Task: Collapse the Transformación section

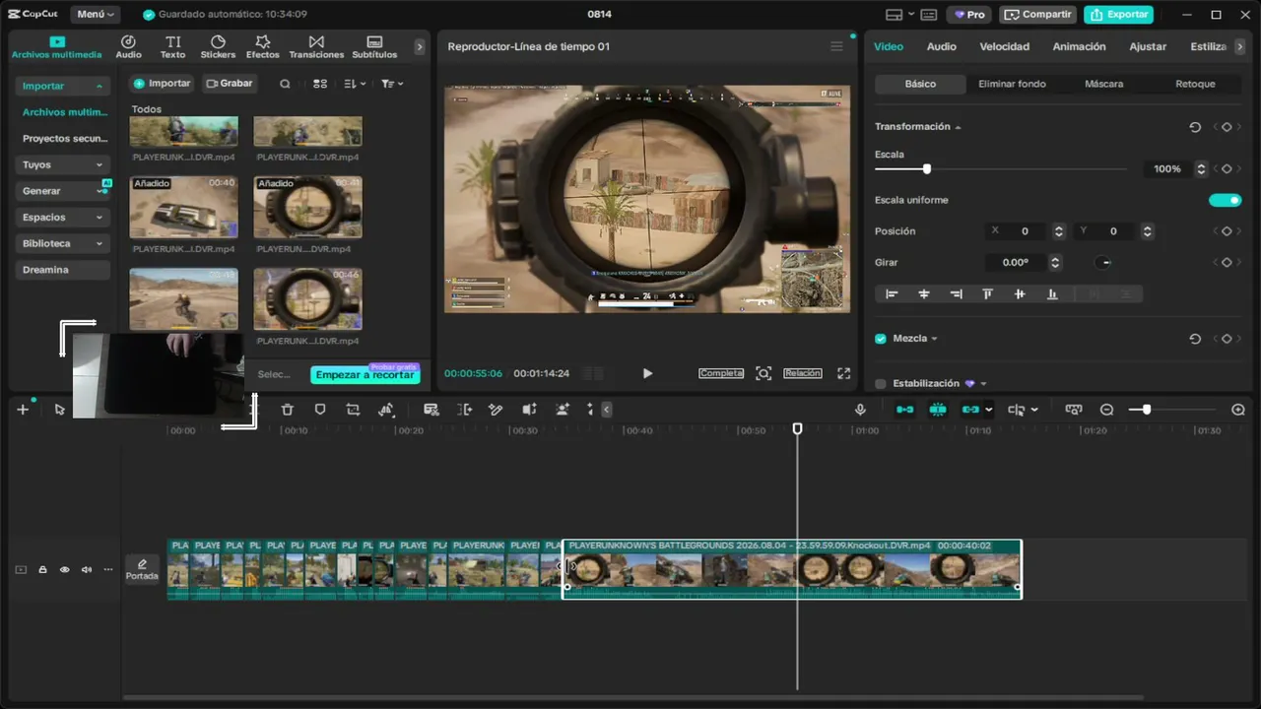Action: tap(958, 127)
